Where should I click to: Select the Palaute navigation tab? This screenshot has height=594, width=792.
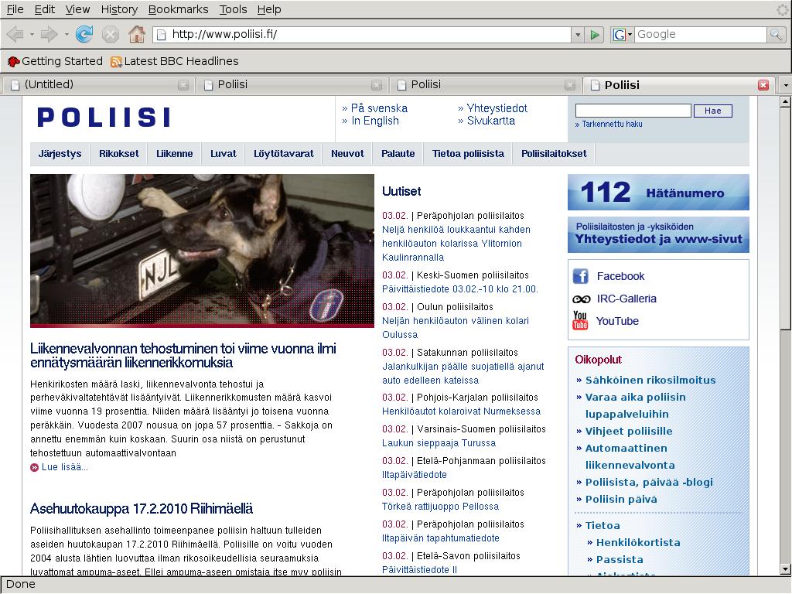click(398, 154)
